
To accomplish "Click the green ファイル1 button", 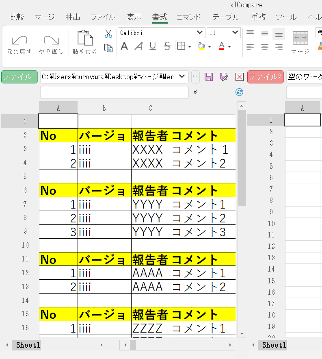I will pos(19,77).
